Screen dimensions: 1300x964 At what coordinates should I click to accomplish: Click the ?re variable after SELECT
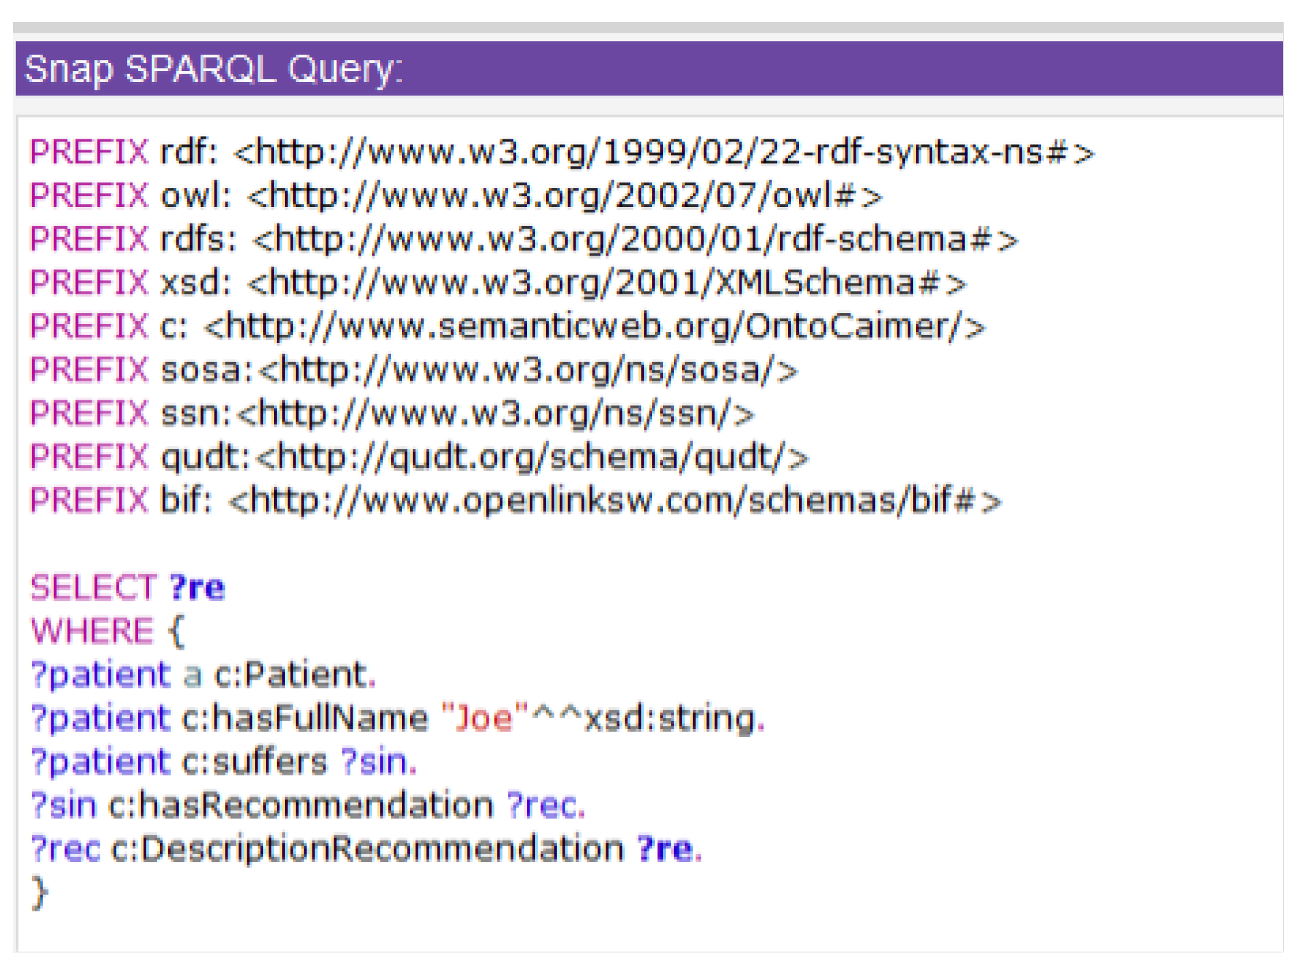point(197,588)
